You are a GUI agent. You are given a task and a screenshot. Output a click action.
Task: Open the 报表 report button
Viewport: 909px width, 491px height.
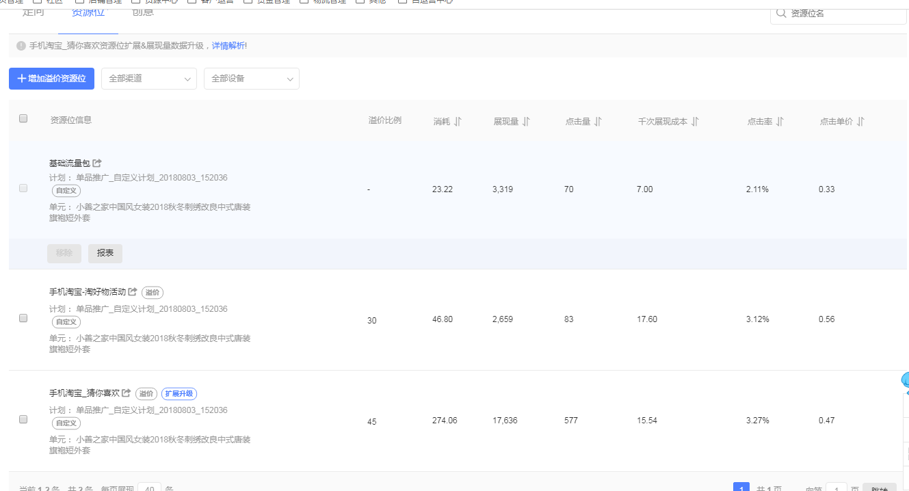[105, 253]
